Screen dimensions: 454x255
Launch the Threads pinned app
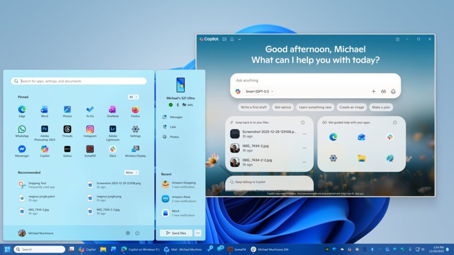(67, 129)
